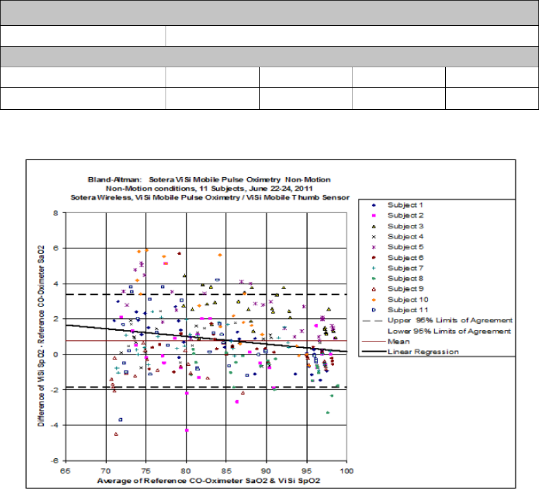Click 'Subject 9' legend entry
Viewport: 539px width, 491px height.
pos(406,289)
